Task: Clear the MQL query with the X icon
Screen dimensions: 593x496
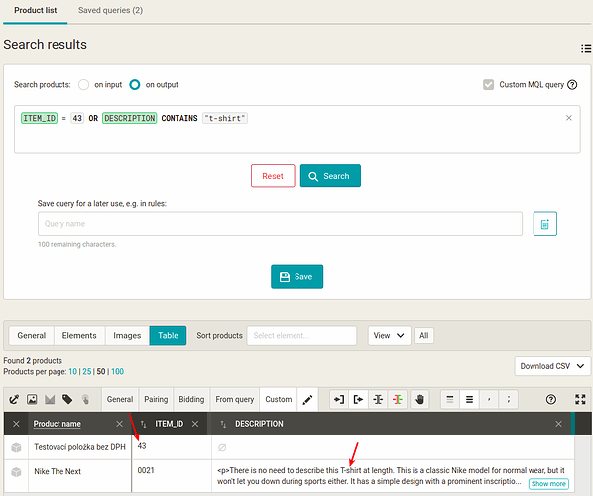Action: coord(569,118)
